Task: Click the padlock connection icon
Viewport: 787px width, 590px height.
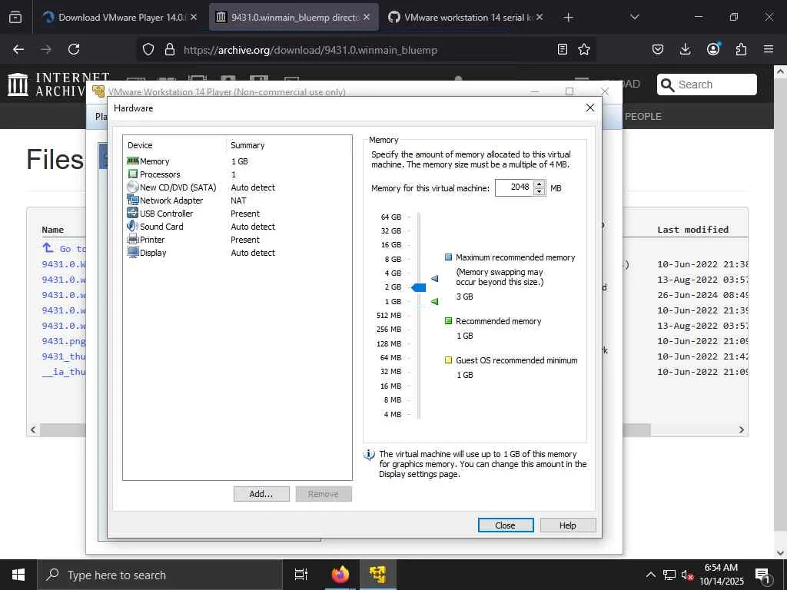Action: pos(170,49)
